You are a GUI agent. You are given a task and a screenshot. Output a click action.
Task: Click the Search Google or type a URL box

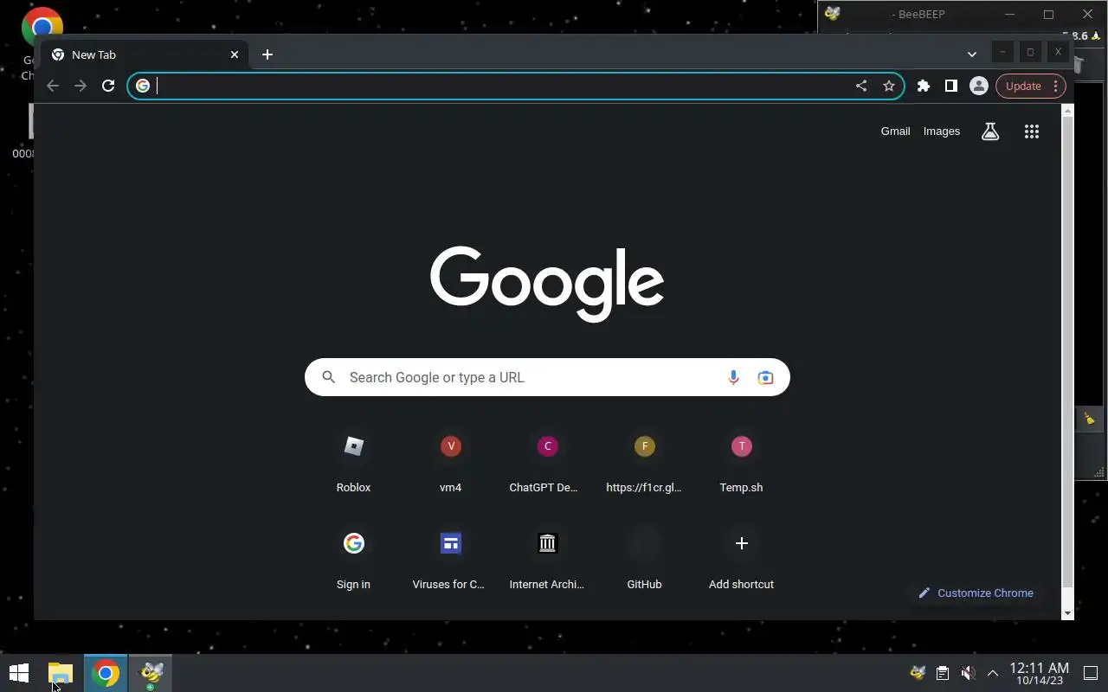click(x=547, y=377)
